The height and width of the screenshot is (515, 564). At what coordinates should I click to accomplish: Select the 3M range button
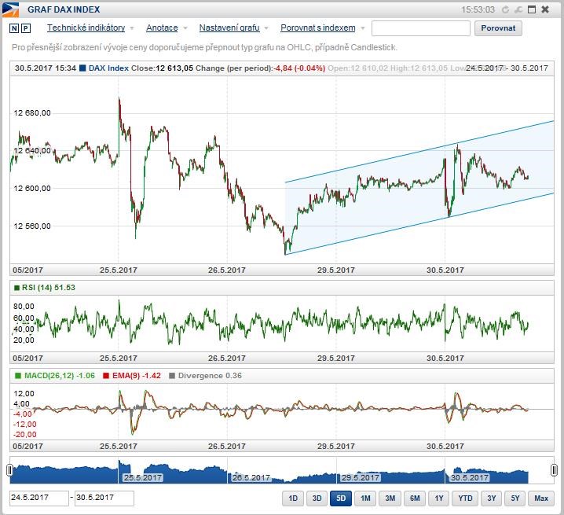tap(390, 498)
